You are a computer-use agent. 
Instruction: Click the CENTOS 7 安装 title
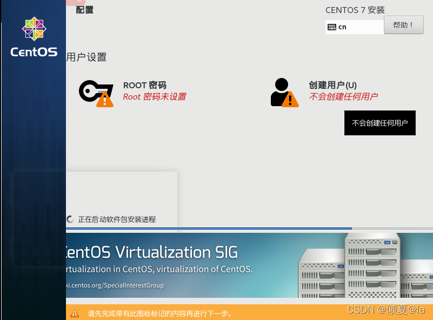click(x=355, y=10)
